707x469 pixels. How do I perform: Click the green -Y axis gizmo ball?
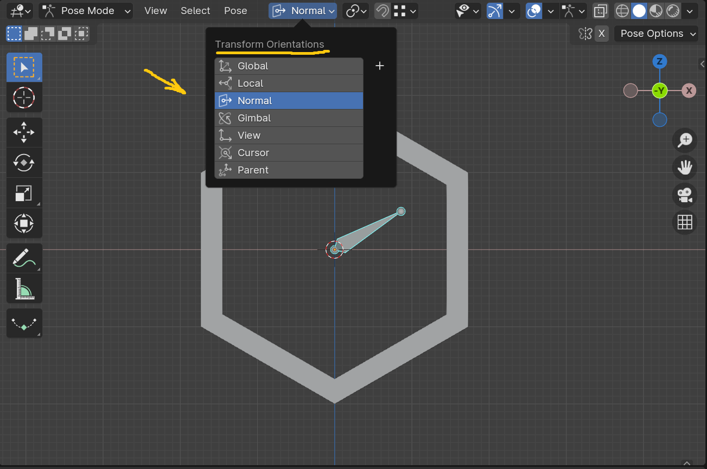click(659, 91)
